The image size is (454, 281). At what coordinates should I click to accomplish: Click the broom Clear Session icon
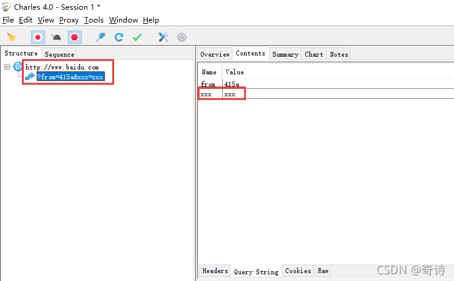(x=12, y=37)
